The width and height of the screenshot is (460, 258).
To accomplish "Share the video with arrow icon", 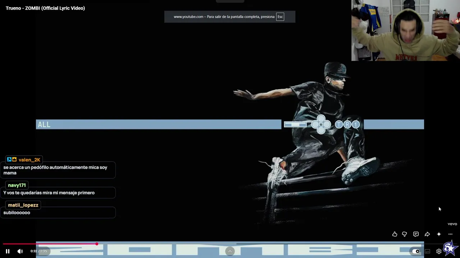I will (427, 234).
